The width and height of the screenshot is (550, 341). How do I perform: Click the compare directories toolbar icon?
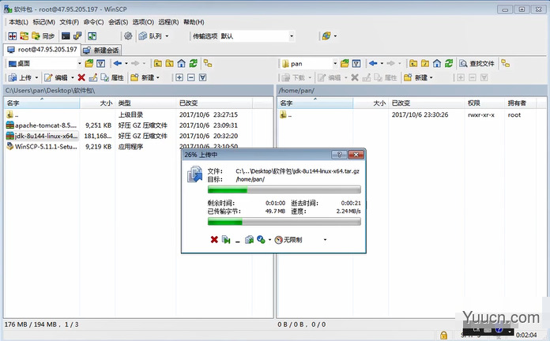point(13,36)
